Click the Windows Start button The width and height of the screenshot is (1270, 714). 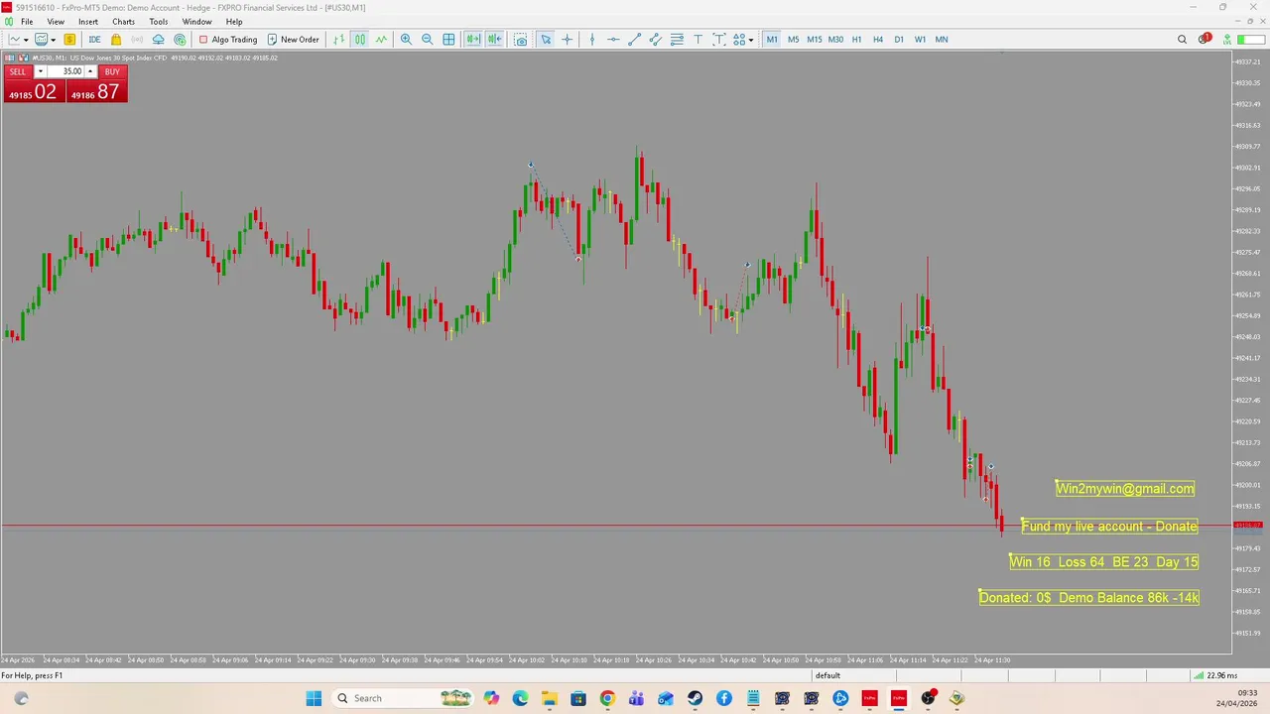tap(314, 698)
